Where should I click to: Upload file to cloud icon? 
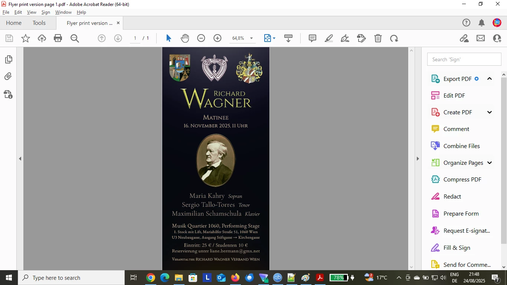click(42, 38)
